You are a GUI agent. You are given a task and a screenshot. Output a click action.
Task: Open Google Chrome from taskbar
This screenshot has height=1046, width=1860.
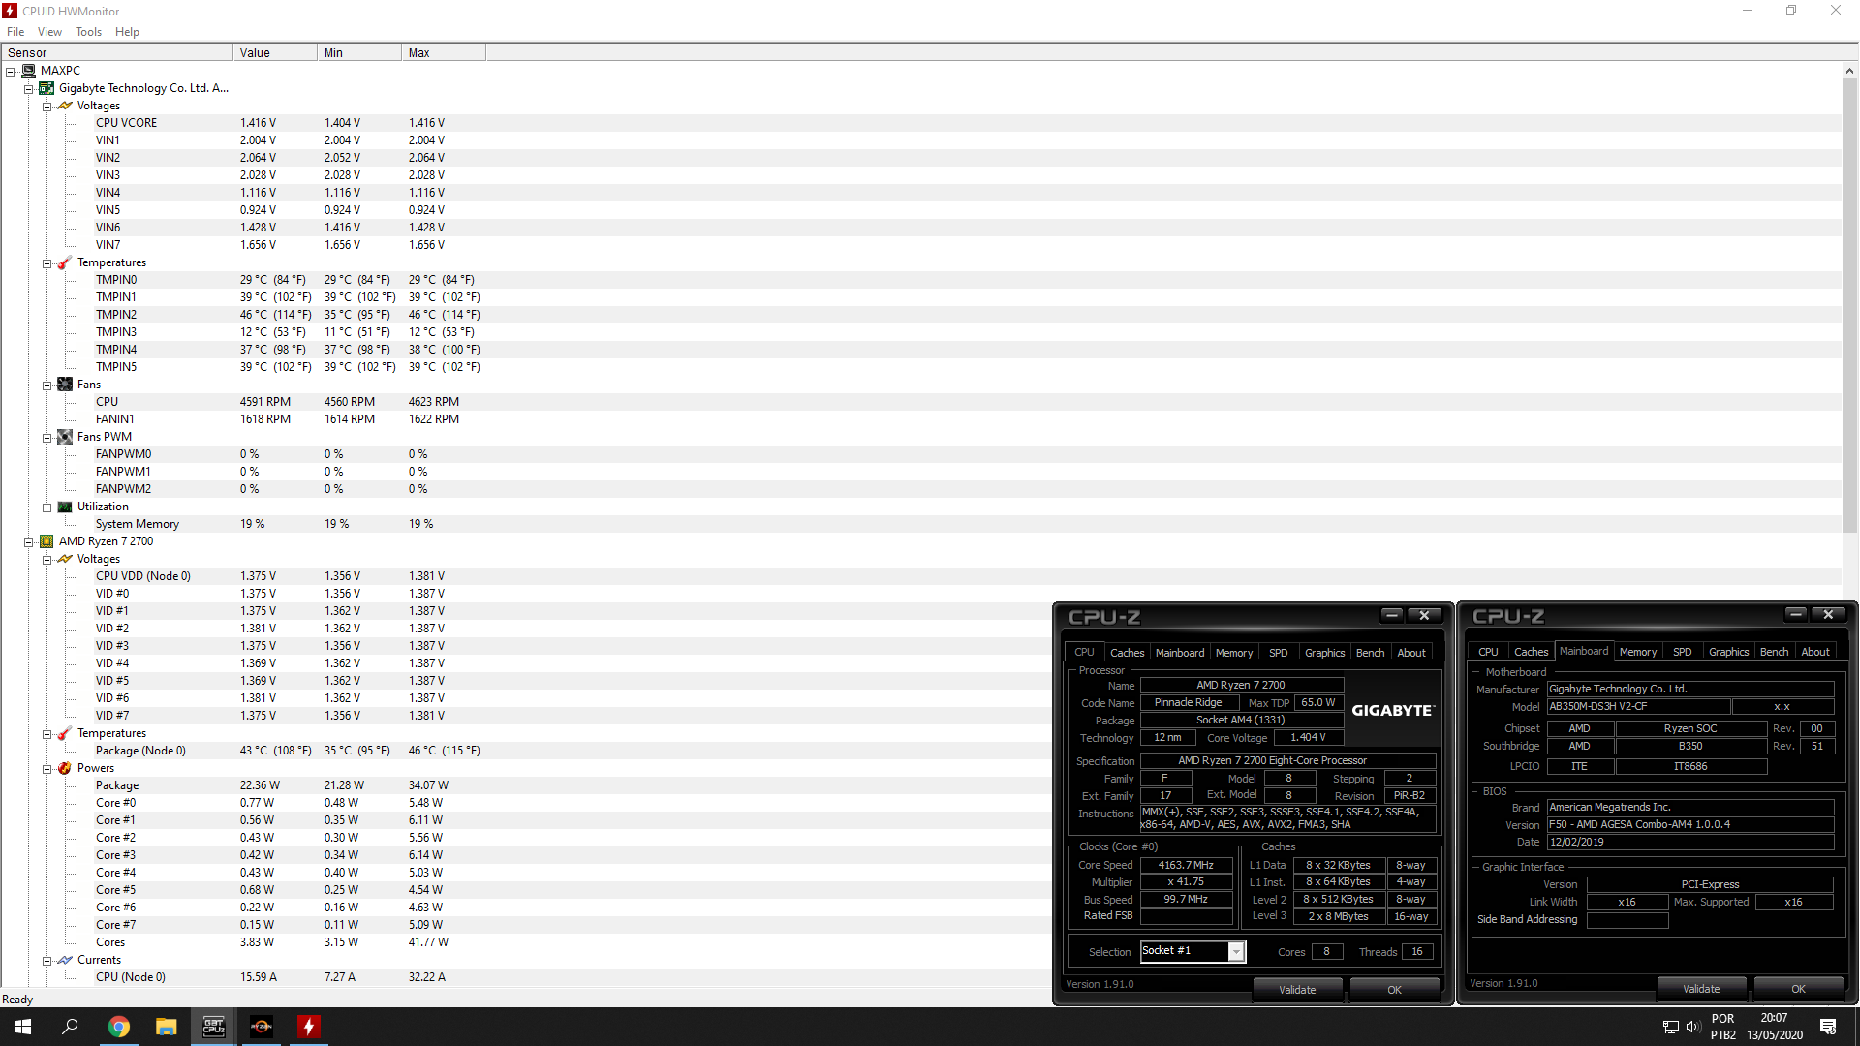pyautogui.click(x=118, y=1027)
